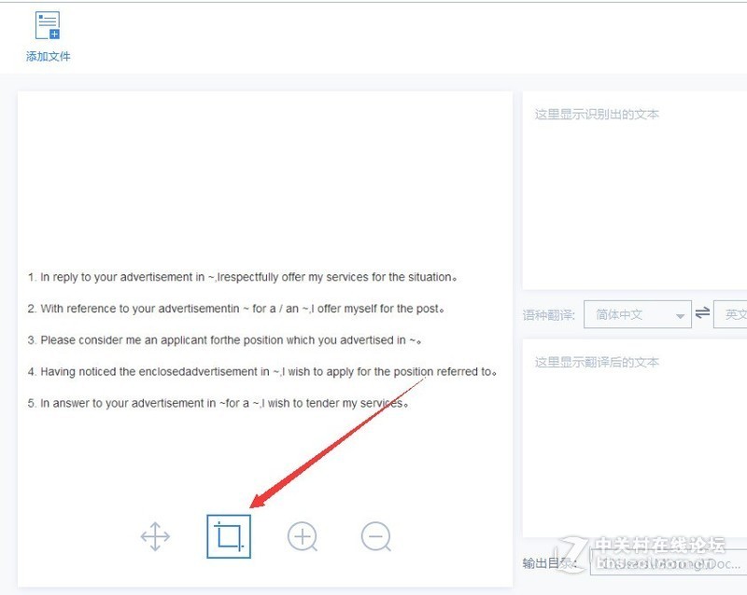Click the 添加文件 text label
This screenshot has height=595, width=747.
tap(46, 57)
